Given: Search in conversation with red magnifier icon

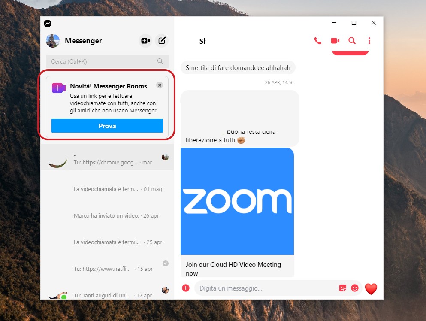Looking at the screenshot, I should pos(352,41).
